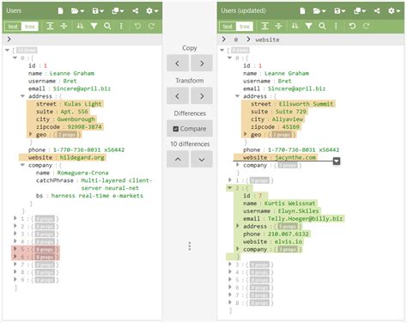Collapse all fields in right panel

point(278,26)
